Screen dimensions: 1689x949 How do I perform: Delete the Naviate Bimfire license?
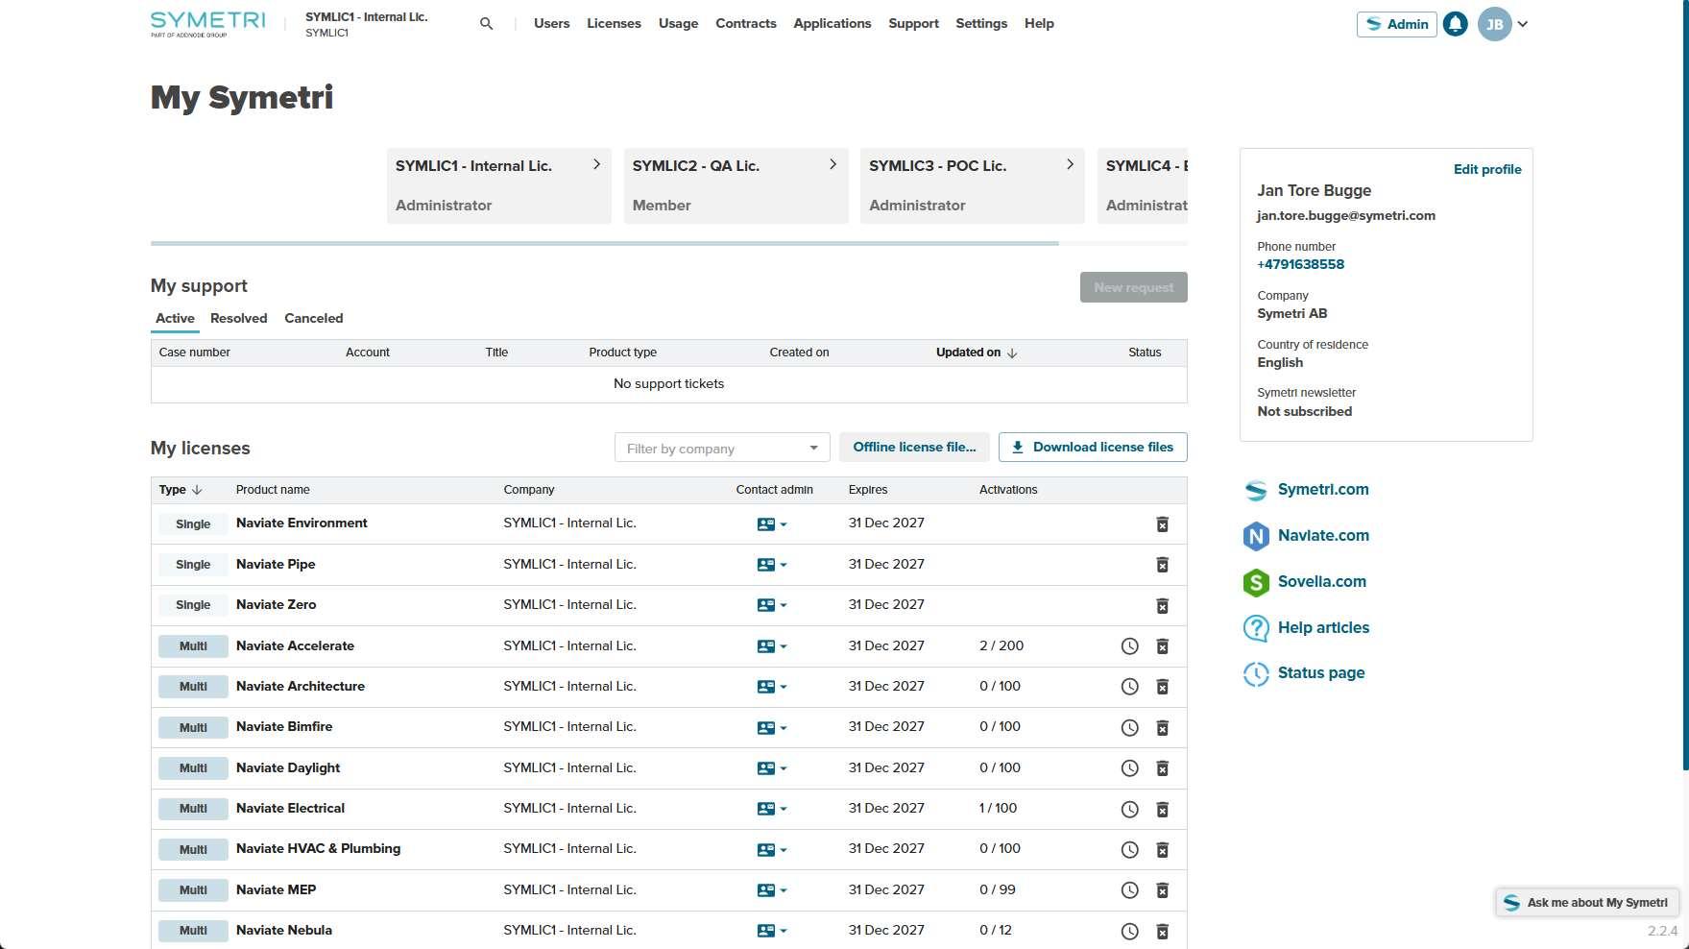tap(1162, 728)
